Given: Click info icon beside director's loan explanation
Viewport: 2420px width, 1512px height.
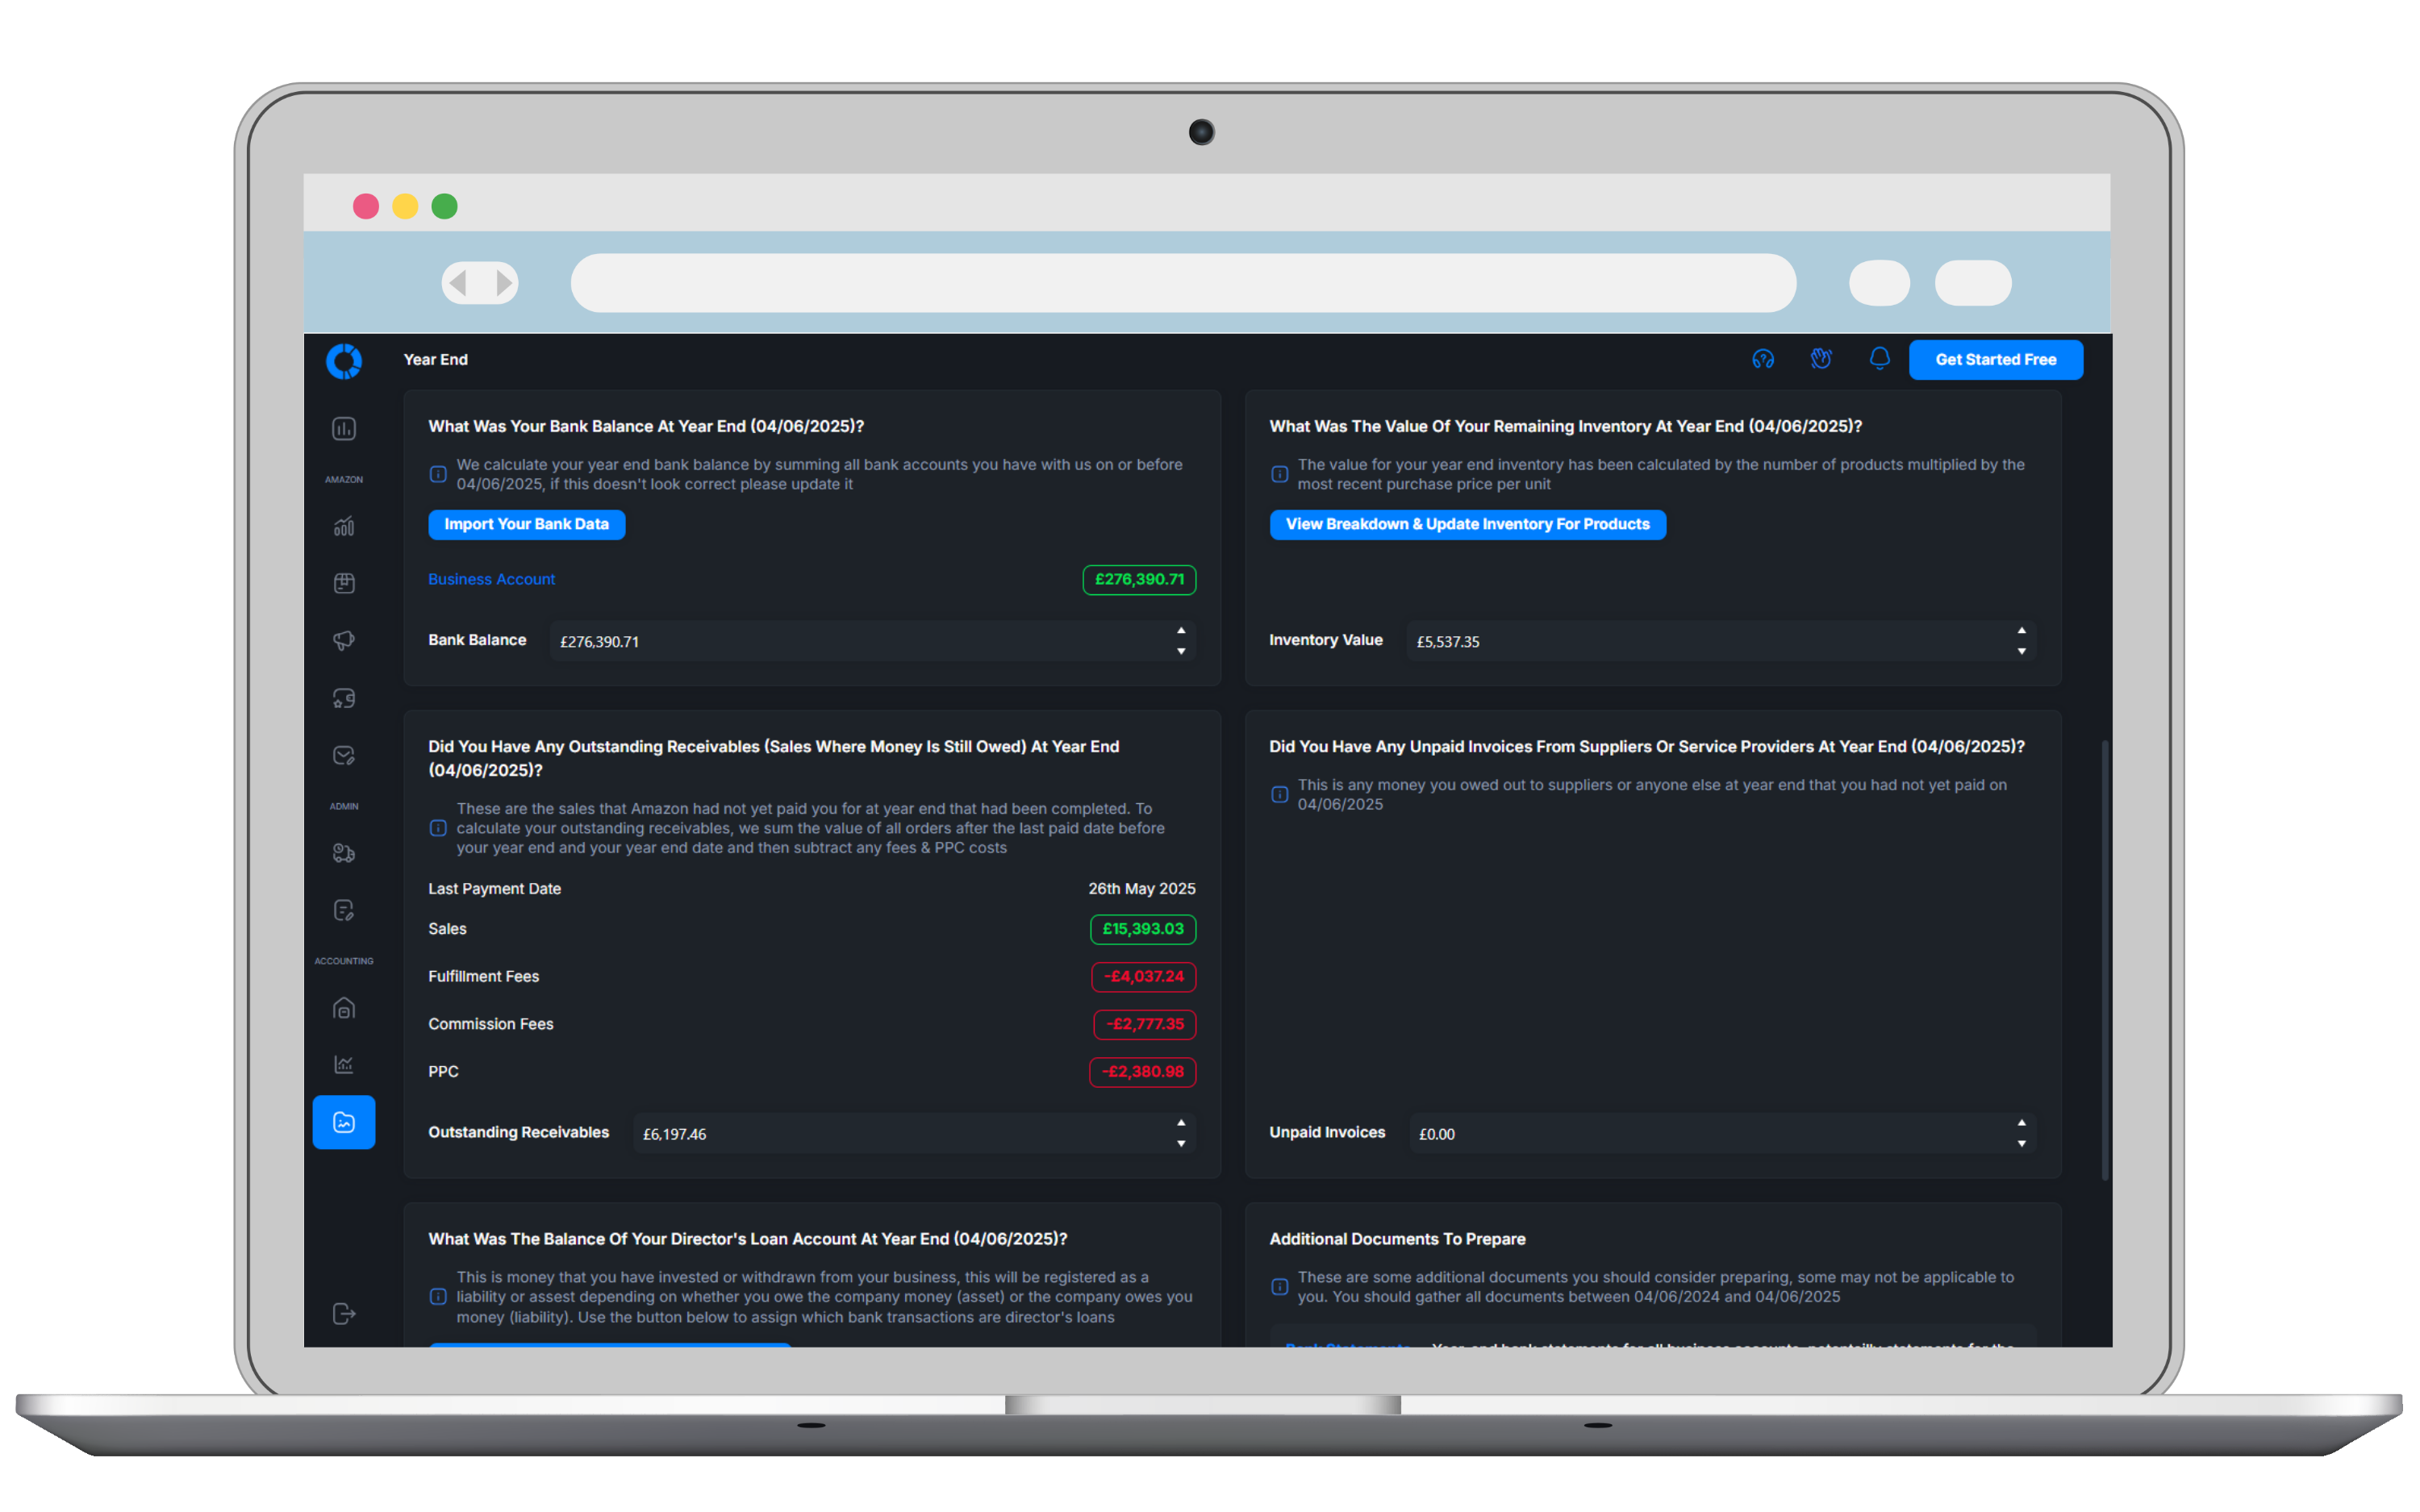Looking at the screenshot, I should 438,1297.
